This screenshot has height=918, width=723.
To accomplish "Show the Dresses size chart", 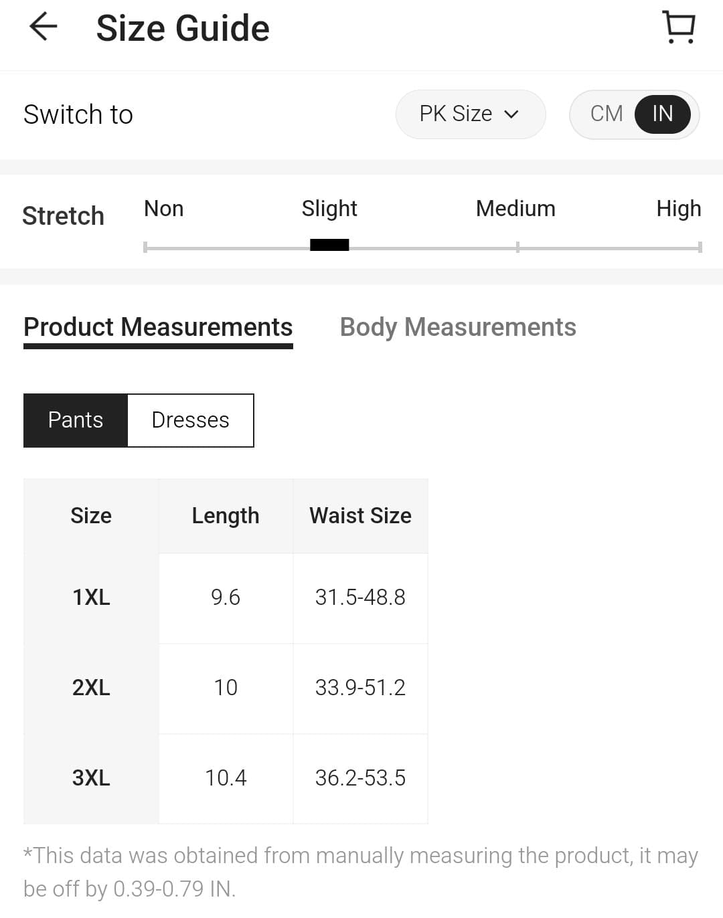I will coord(190,420).
